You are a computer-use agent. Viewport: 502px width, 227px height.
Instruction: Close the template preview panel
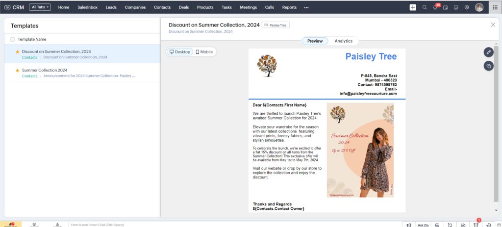tap(493, 25)
